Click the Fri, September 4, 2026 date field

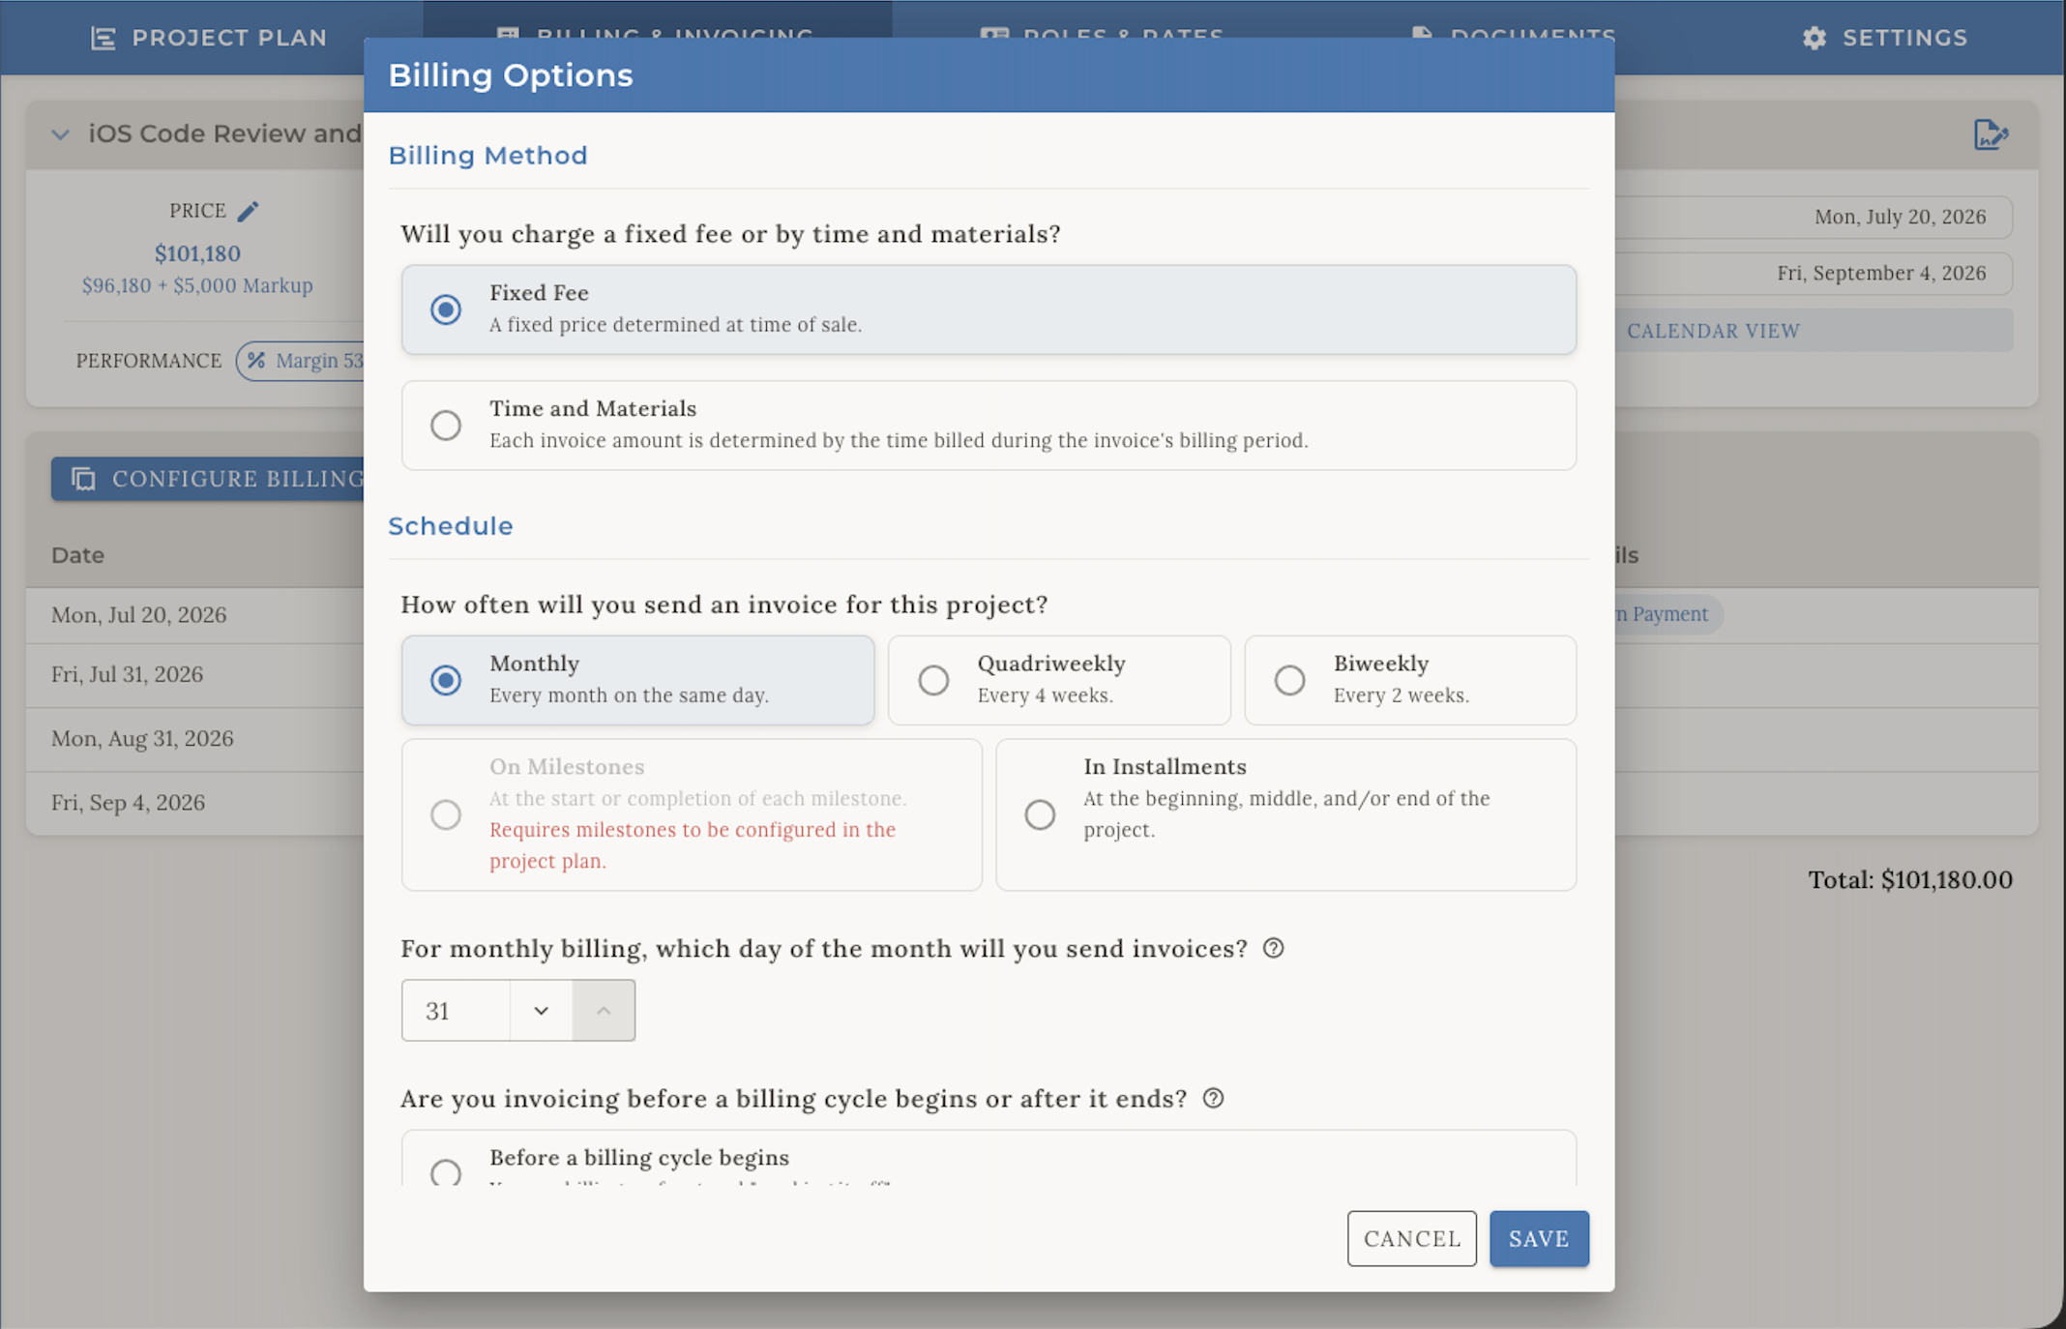tap(1815, 273)
